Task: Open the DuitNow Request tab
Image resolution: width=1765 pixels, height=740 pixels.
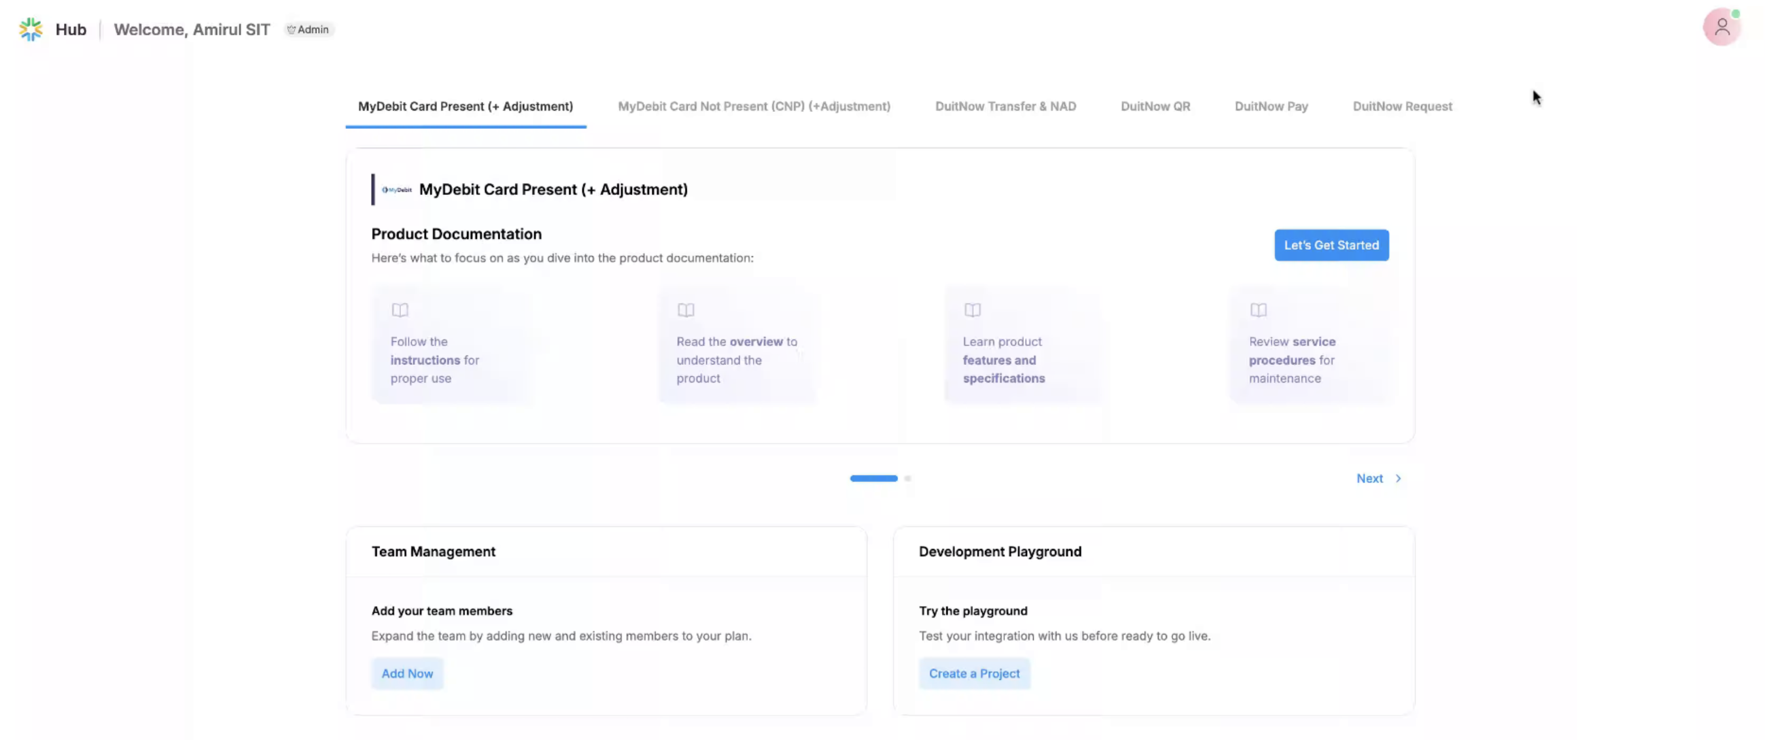Action: 1402,106
